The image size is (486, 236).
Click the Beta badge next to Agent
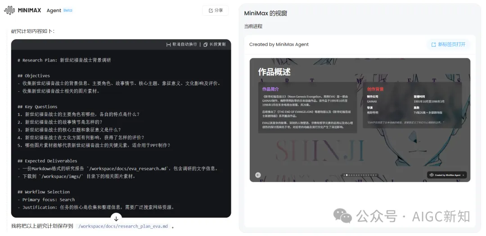click(68, 10)
